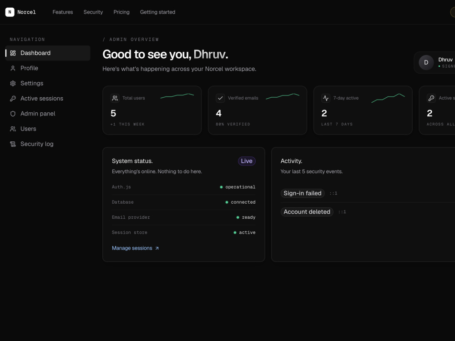
Task: Click the Active sessions key icon in sidebar
Action: (x=13, y=99)
